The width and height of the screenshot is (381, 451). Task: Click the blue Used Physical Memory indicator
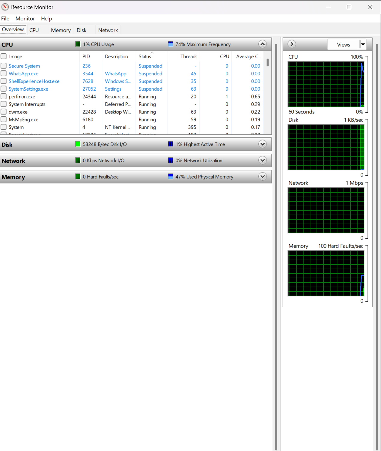[170, 177]
